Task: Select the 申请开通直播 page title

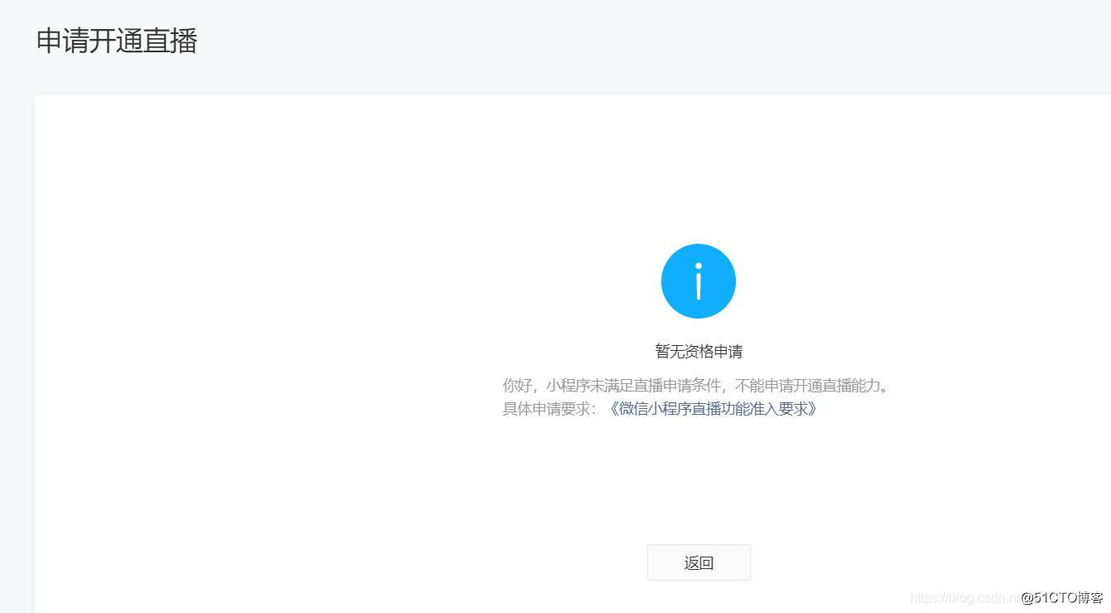Action: point(117,41)
